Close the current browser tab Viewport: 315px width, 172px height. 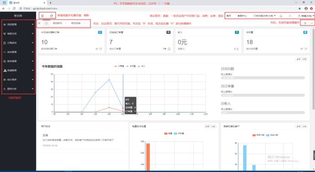[x=44, y=3]
